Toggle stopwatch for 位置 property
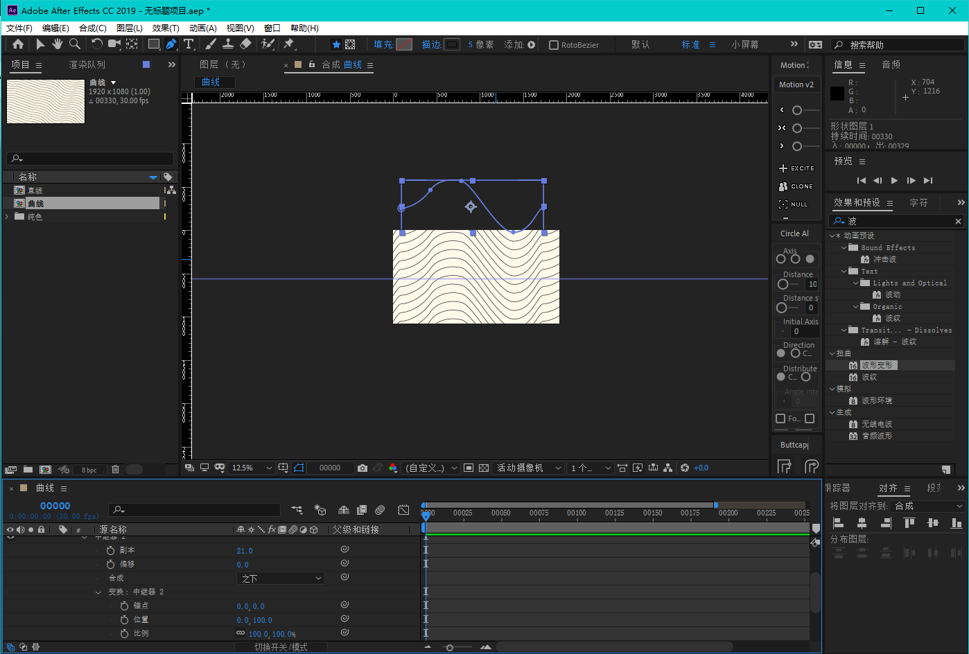The height and width of the screenshot is (654, 969). [x=124, y=620]
